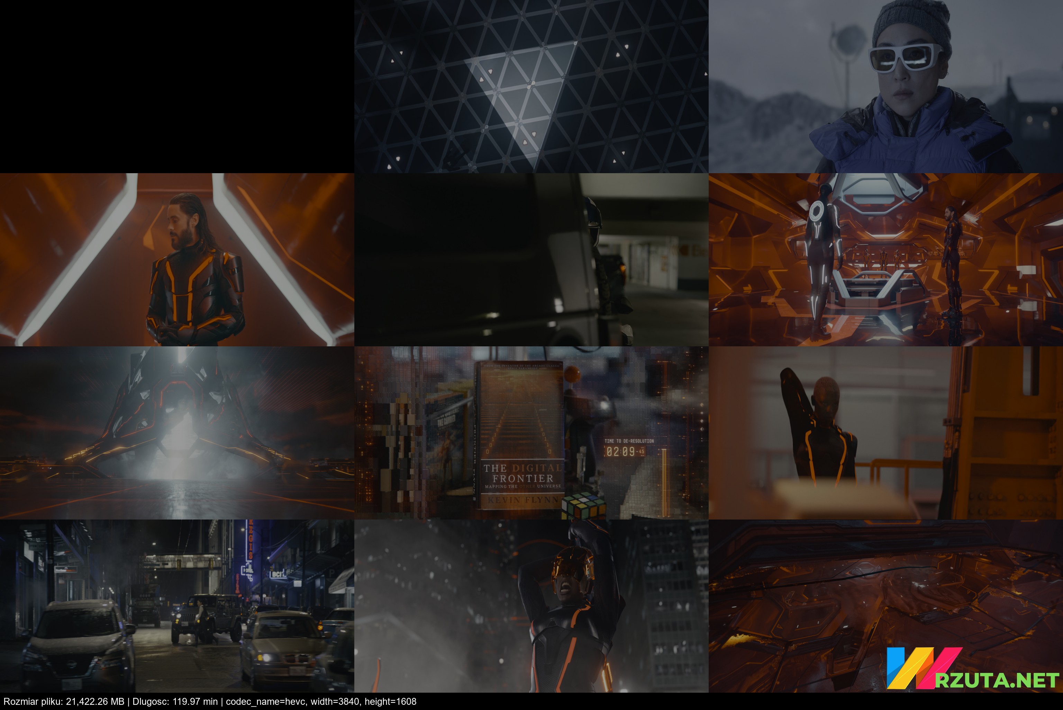
Task: Select the night city street with cars thumbnail
Action: click(x=177, y=606)
